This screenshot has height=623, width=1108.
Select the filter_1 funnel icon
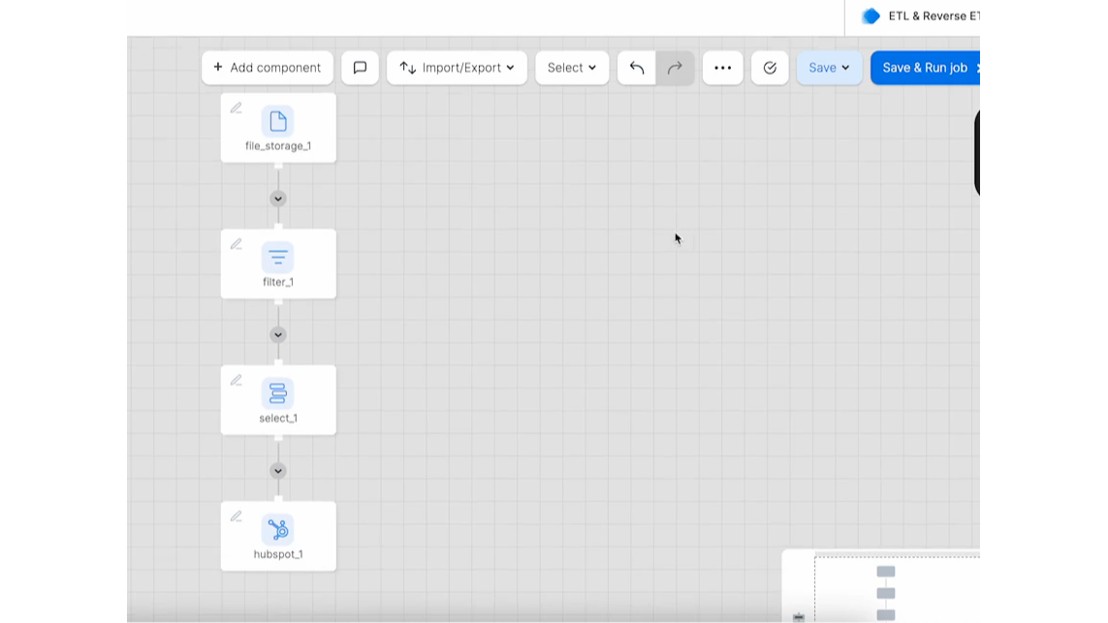pos(278,258)
